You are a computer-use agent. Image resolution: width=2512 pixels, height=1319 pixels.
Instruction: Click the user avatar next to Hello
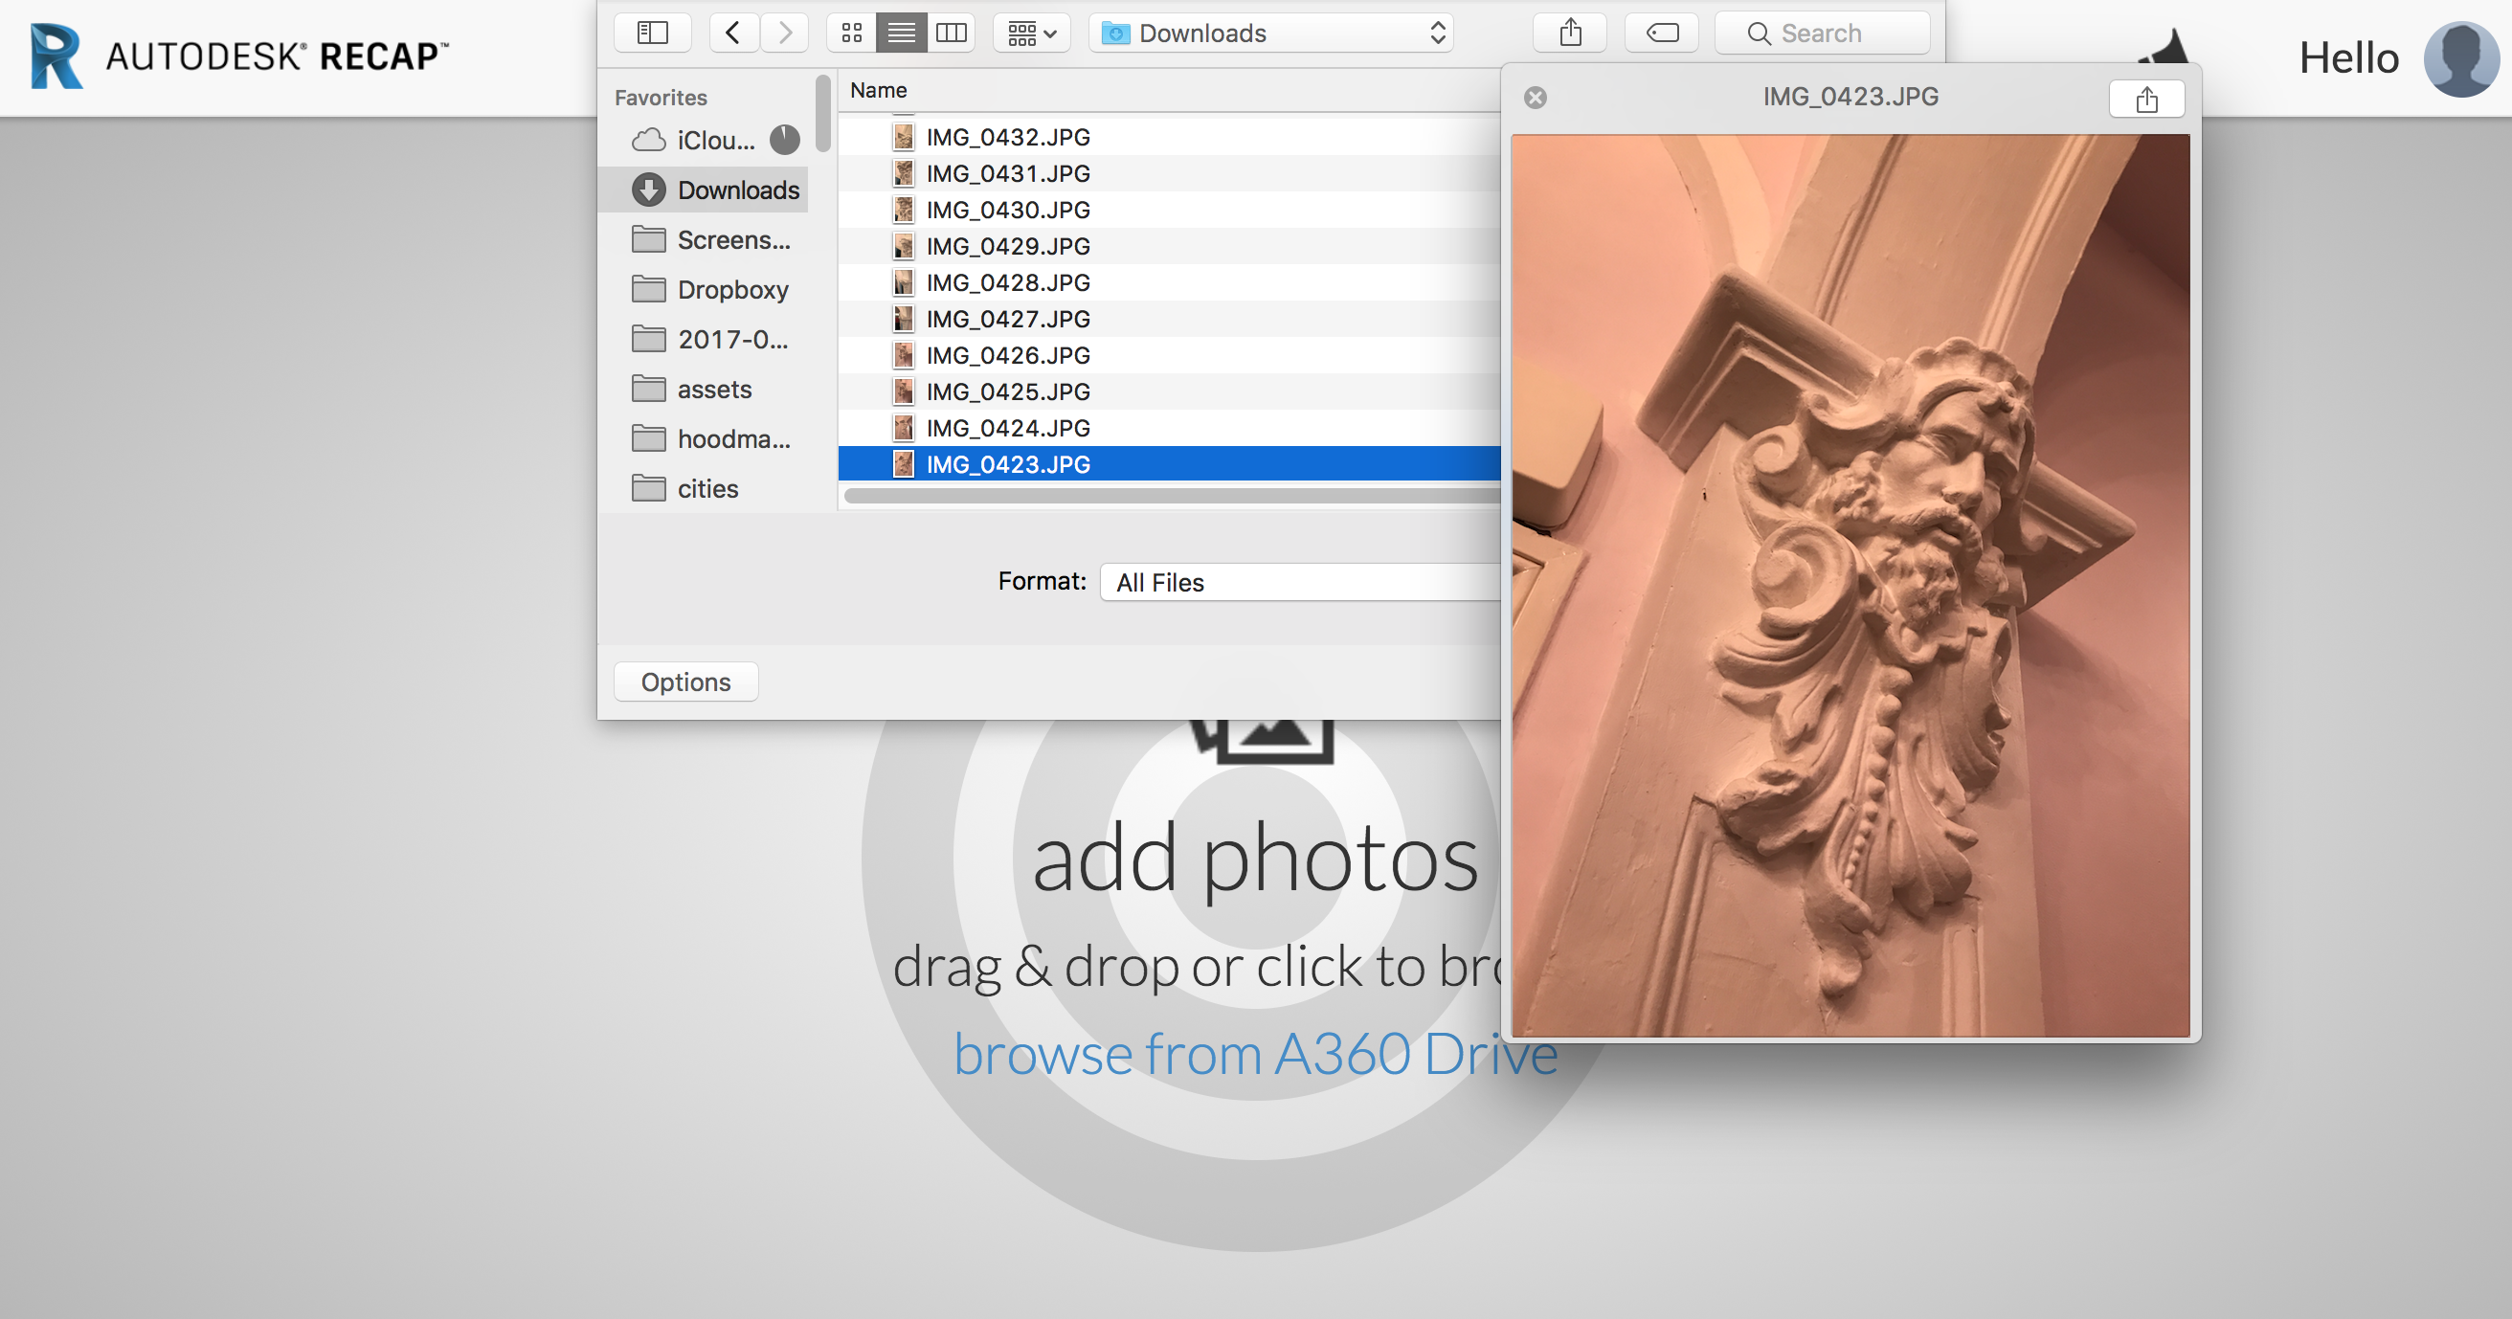point(2460,58)
